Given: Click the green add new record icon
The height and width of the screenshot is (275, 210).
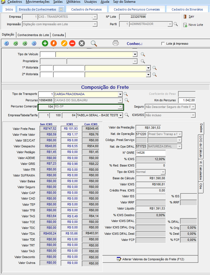Looking at the screenshot, I should [x=45, y=43].
